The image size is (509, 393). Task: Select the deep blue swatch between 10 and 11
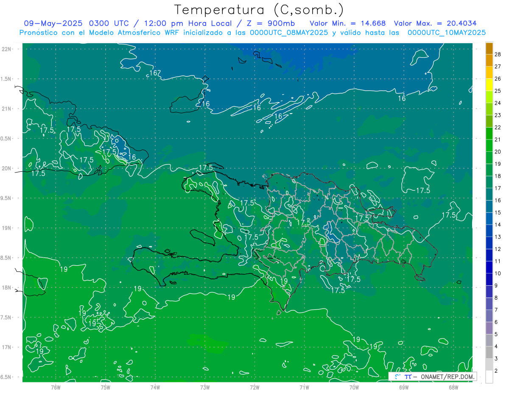click(489, 267)
